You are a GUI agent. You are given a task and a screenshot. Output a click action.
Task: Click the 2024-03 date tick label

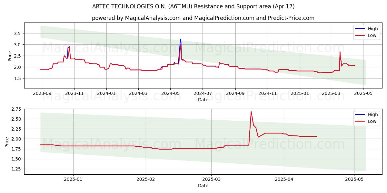click(138, 93)
